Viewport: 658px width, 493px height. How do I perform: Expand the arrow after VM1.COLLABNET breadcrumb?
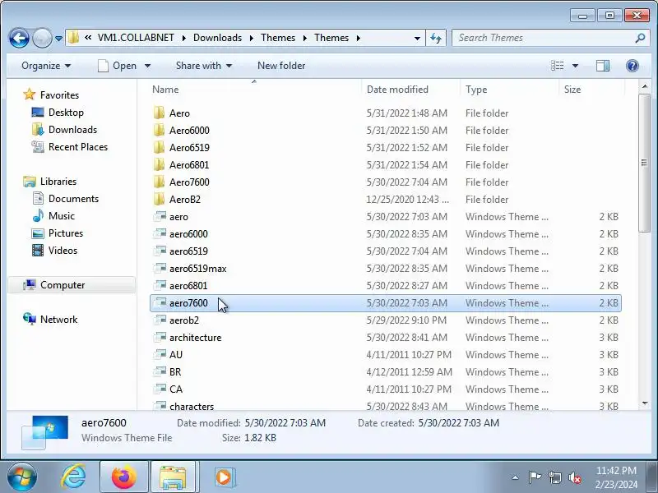click(183, 38)
